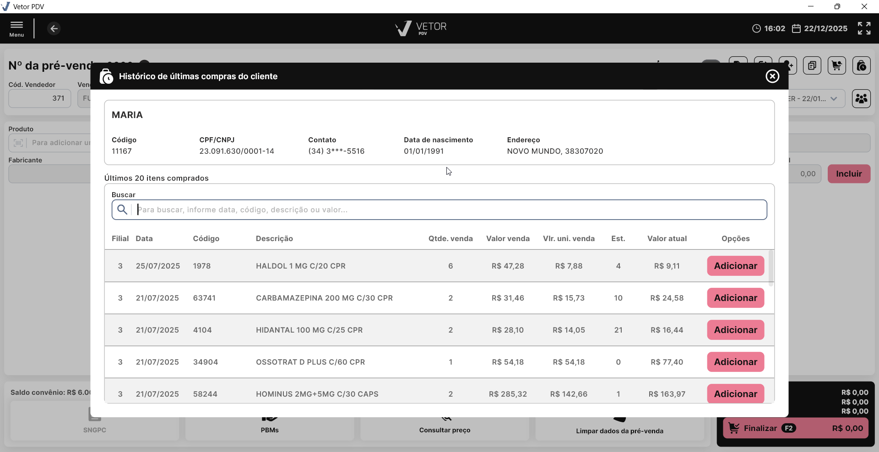Click the purchase history bag-clock icon
Screen dimensions: 879x452
861,66
